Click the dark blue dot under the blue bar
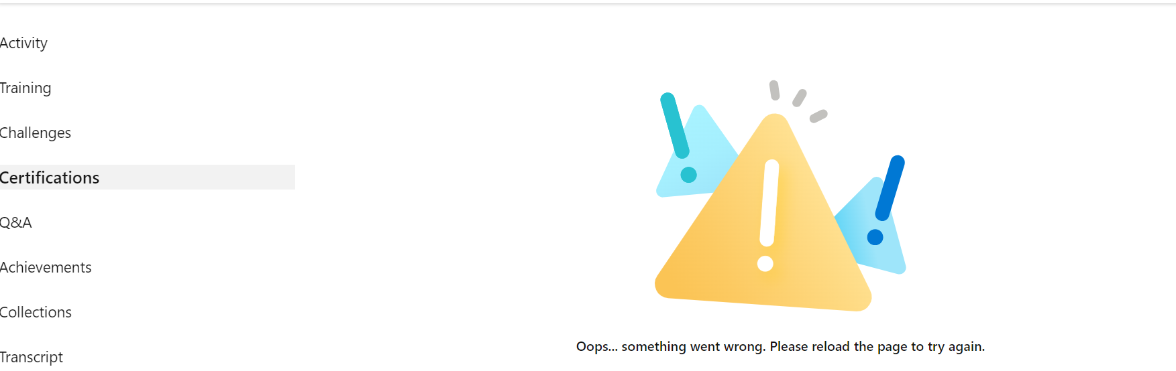Image resolution: width=1176 pixels, height=371 pixels. click(x=875, y=237)
